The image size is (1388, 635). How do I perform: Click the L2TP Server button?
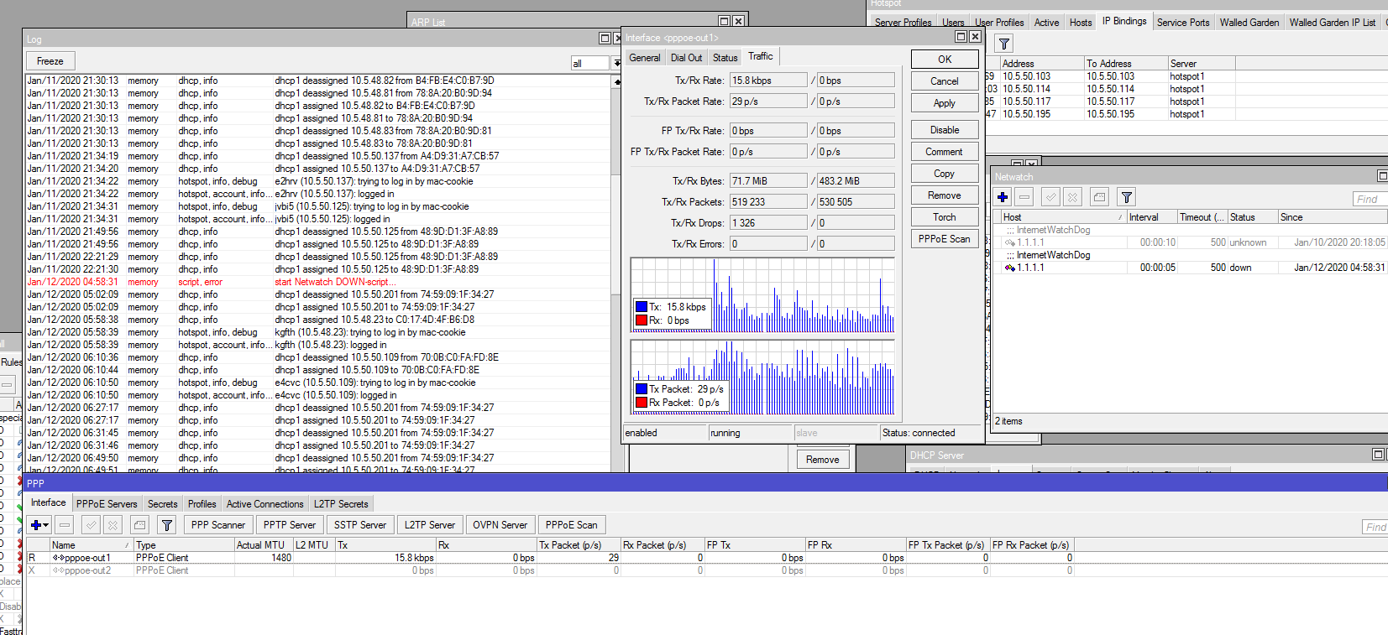click(x=430, y=525)
